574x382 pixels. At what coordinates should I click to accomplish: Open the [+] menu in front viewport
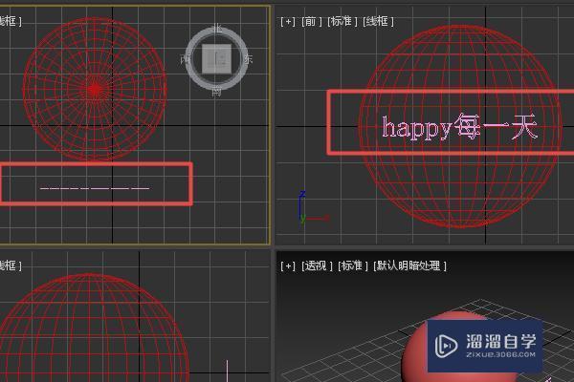click(288, 22)
